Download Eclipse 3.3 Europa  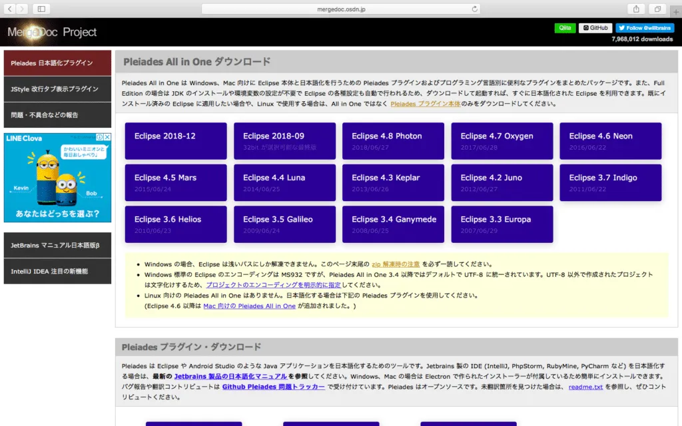[x=502, y=224]
